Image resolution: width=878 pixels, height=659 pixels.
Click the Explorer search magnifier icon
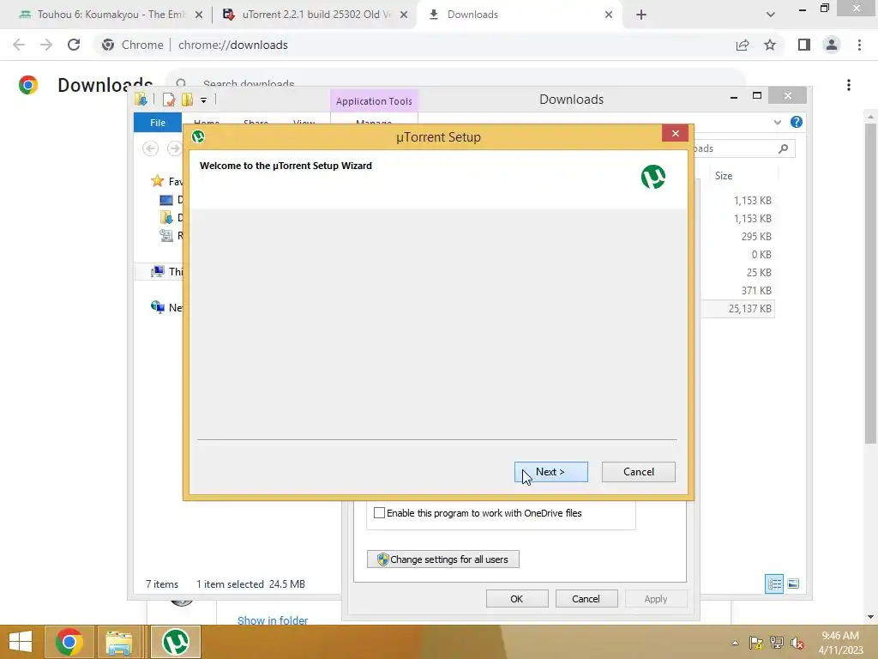[x=783, y=148]
